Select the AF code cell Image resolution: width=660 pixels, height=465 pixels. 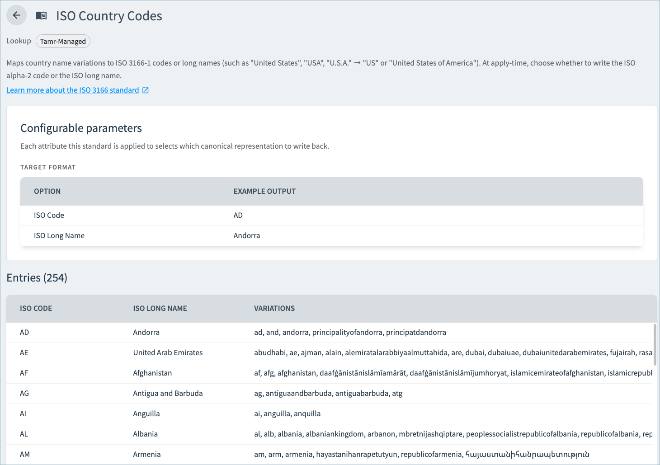(24, 373)
